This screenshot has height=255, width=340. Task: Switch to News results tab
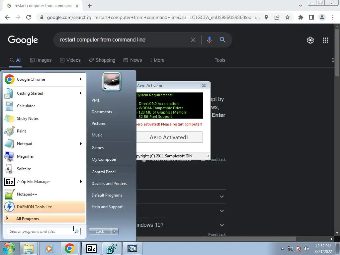click(133, 60)
